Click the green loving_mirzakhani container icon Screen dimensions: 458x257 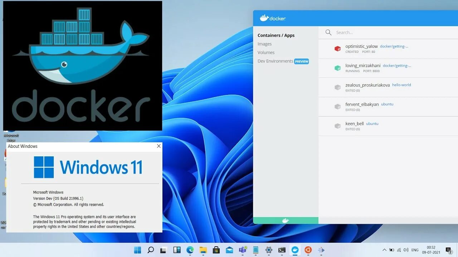click(x=337, y=68)
